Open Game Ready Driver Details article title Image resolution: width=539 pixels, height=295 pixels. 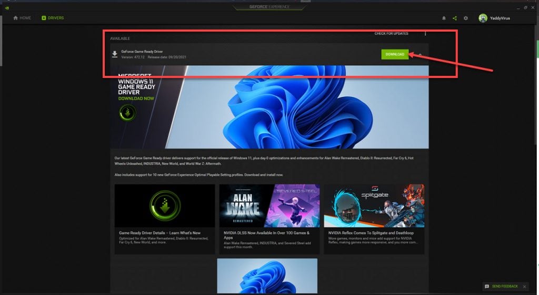(159, 233)
